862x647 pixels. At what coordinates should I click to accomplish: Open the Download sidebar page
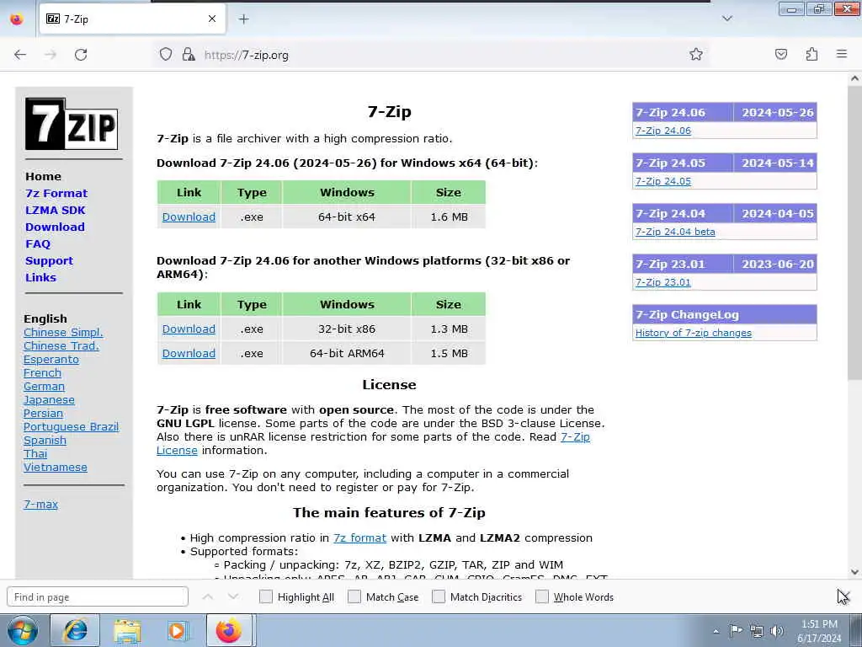(55, 227)
